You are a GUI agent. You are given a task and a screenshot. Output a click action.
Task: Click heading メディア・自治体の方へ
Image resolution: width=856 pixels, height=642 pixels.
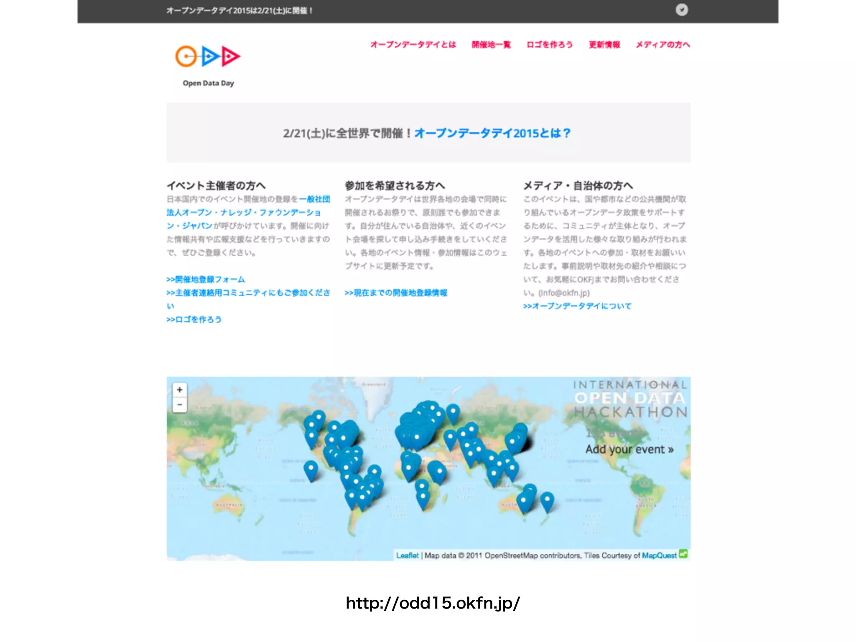(x=578, y=186)
